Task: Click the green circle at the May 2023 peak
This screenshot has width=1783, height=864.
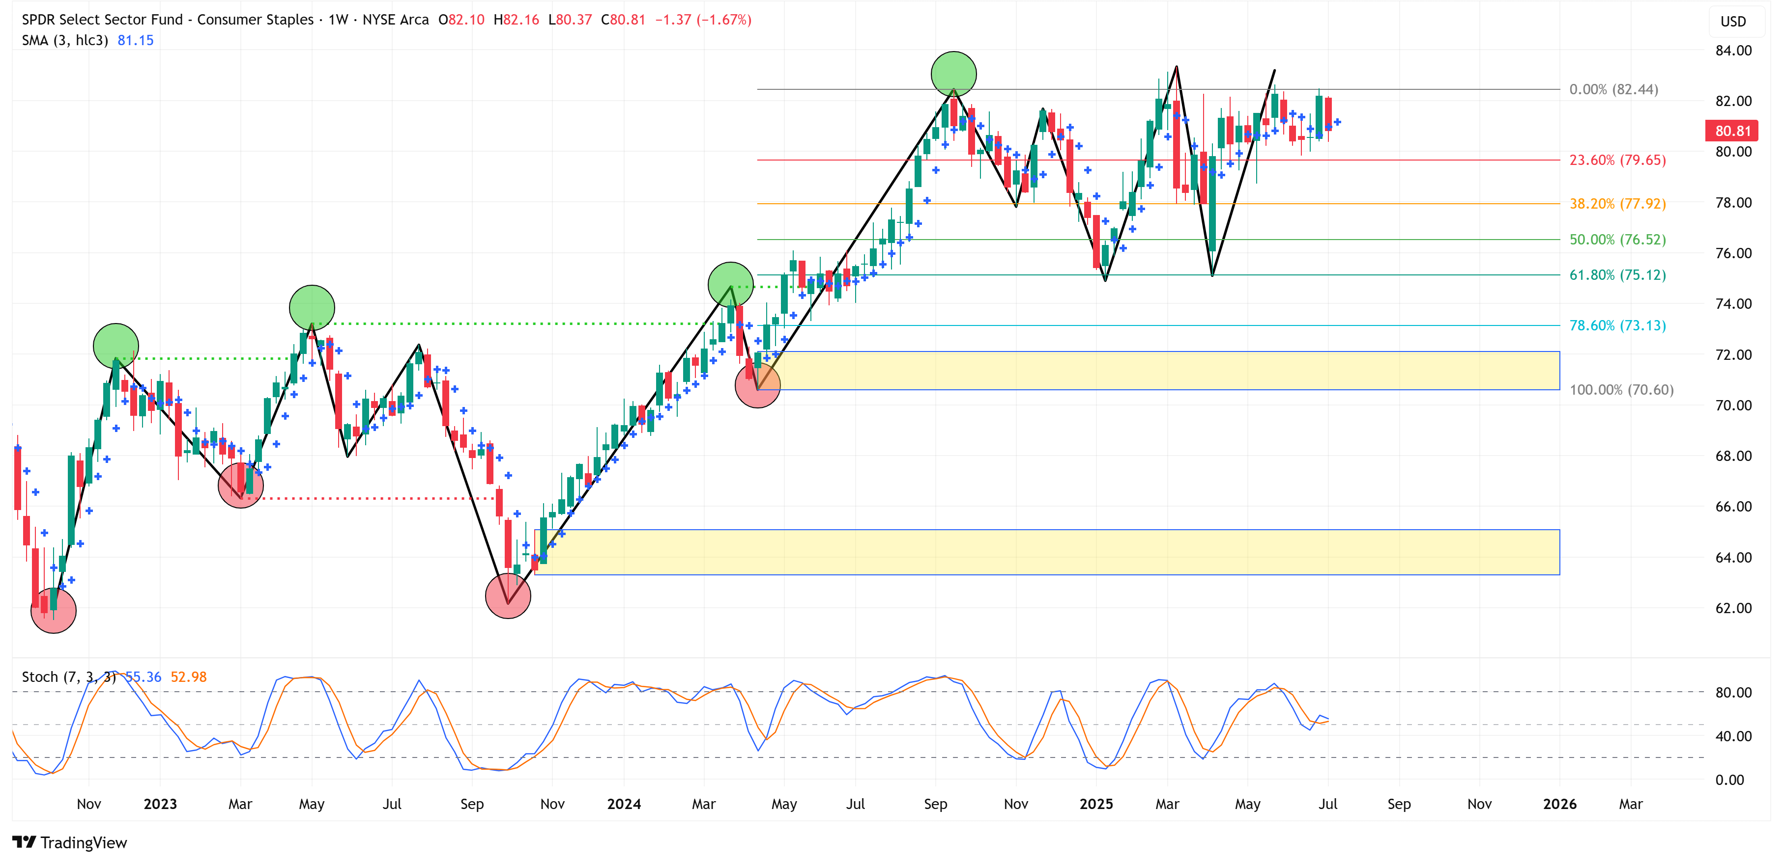Action: pos(312,308)
